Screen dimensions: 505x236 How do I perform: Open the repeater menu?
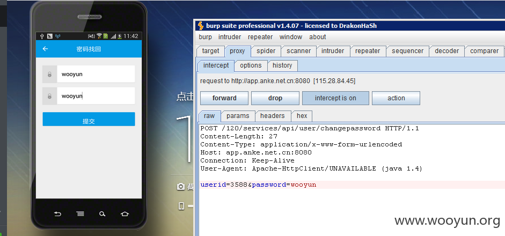click(x=260, y=37)
